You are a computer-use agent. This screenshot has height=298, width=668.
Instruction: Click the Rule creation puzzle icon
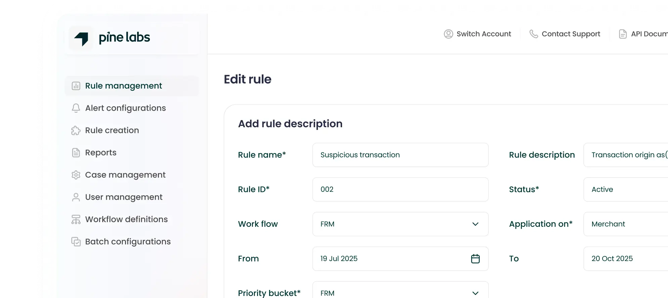(x=76, y=131)
